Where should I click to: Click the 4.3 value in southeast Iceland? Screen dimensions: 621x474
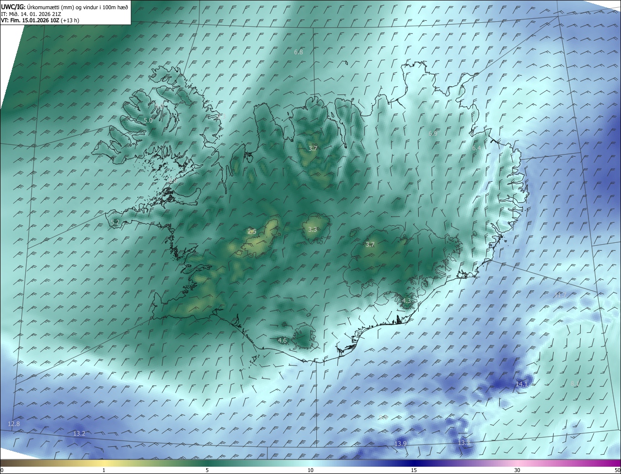tap(407, 301)
